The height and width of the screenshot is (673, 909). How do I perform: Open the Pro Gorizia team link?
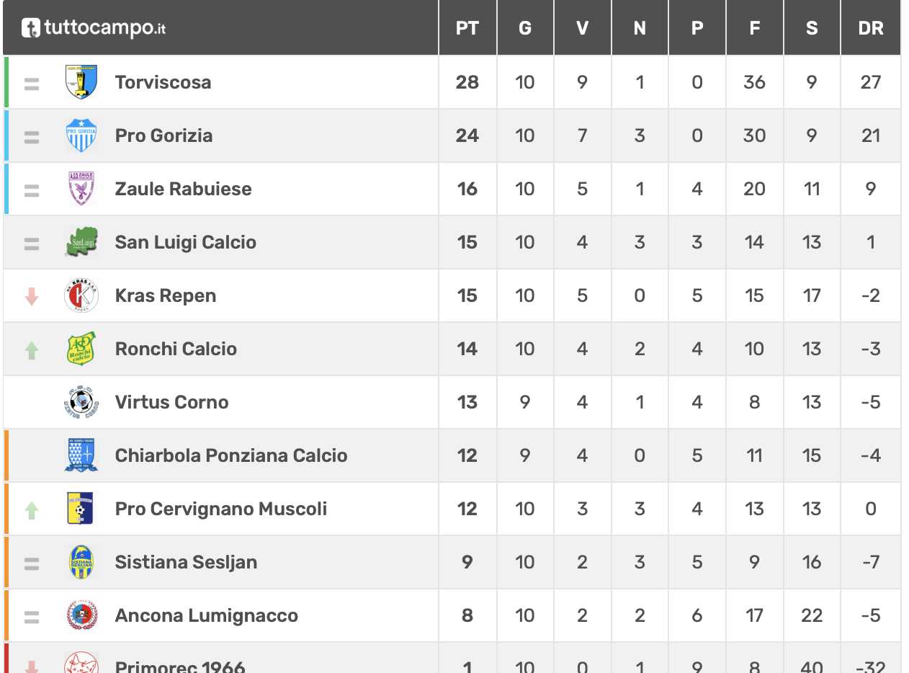point(164,135)
